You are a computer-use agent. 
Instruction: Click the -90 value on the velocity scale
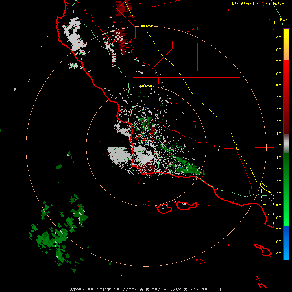click(277, 254)
